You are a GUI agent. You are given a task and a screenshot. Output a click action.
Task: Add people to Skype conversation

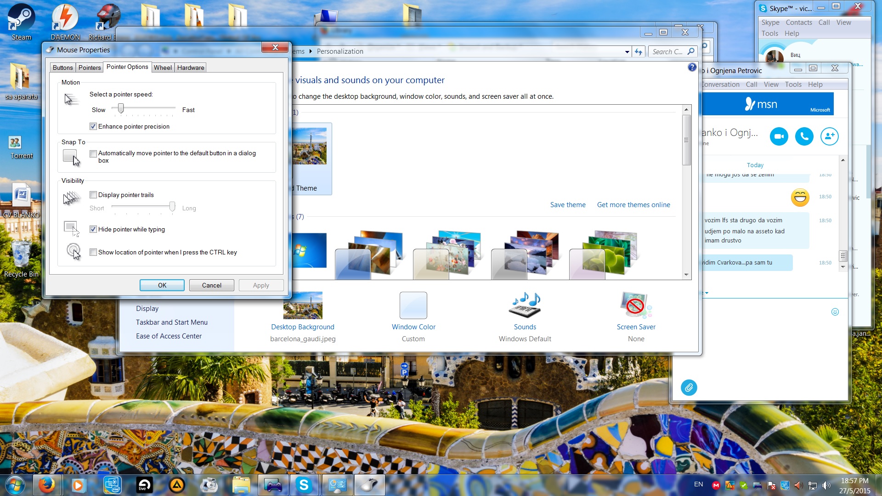pyautogui.click(x=829, y=136)
